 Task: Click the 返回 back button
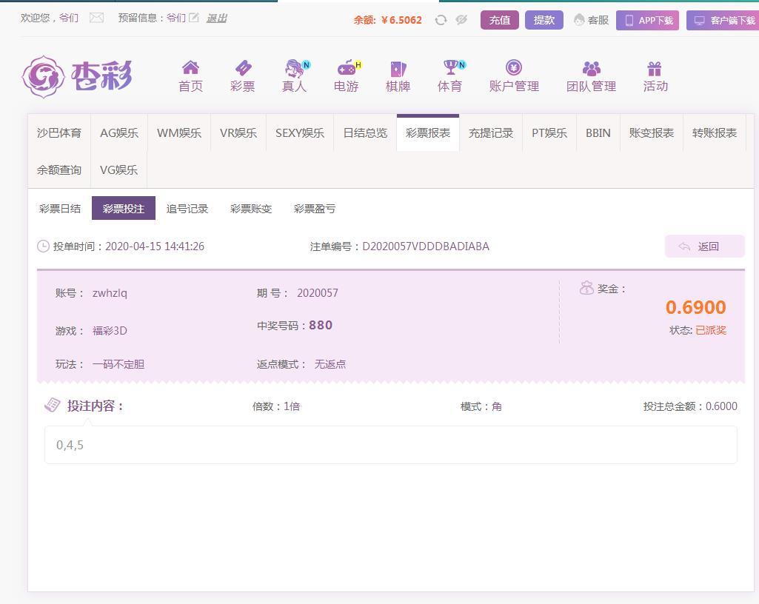(704, 246)
